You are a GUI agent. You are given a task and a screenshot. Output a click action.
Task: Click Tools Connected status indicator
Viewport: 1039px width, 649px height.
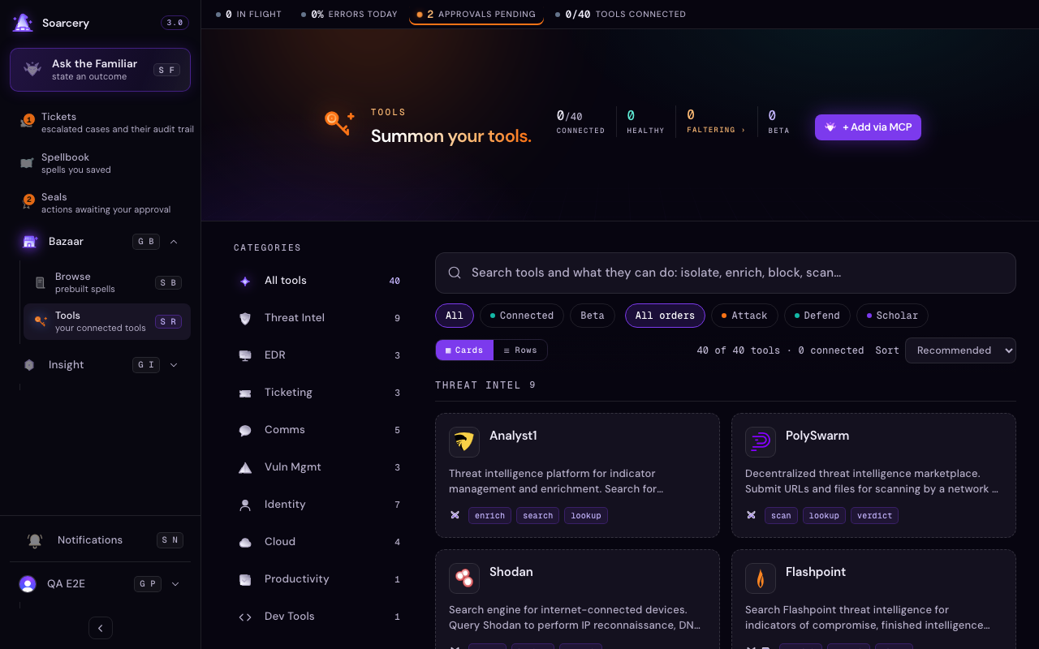click(621, 14)
